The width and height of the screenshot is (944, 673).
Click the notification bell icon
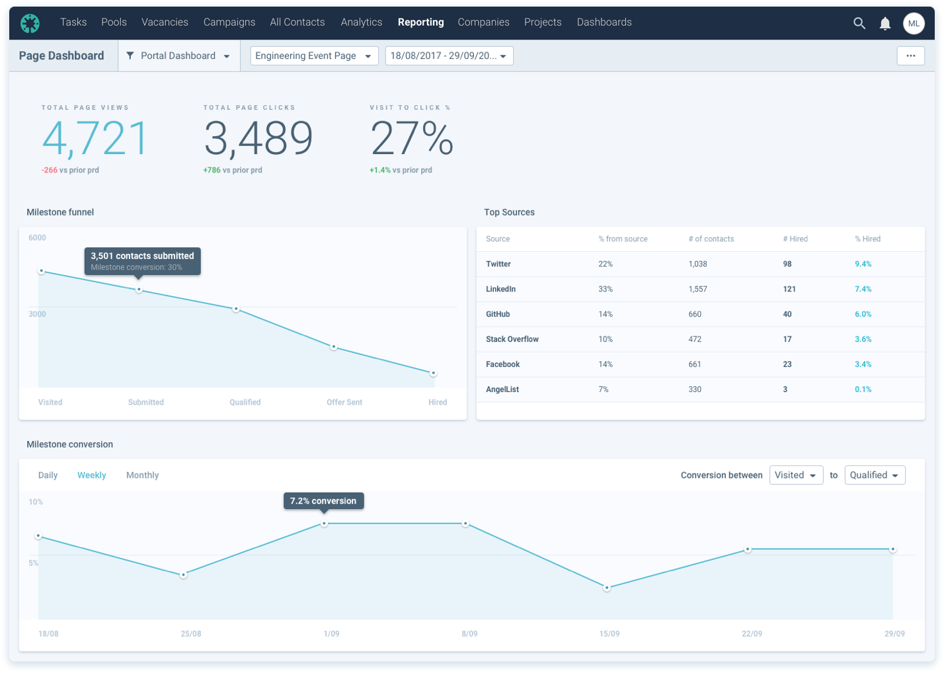(885, 22)
